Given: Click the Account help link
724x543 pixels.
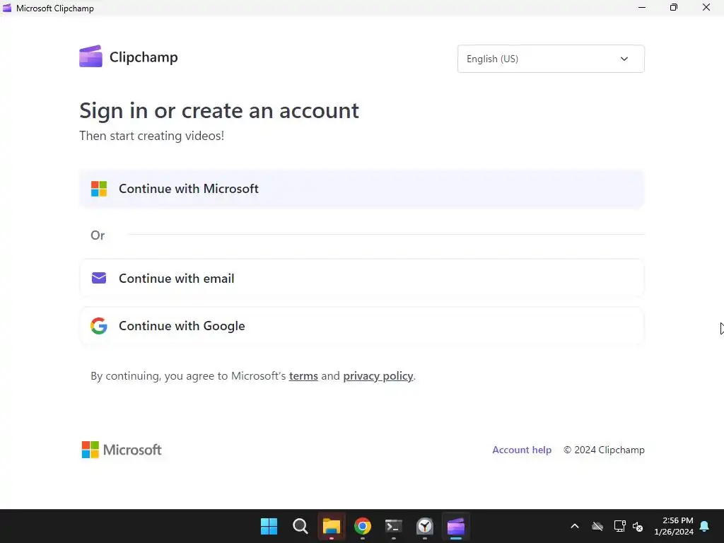Looking at the screenshot, I should tap(522, 450).
